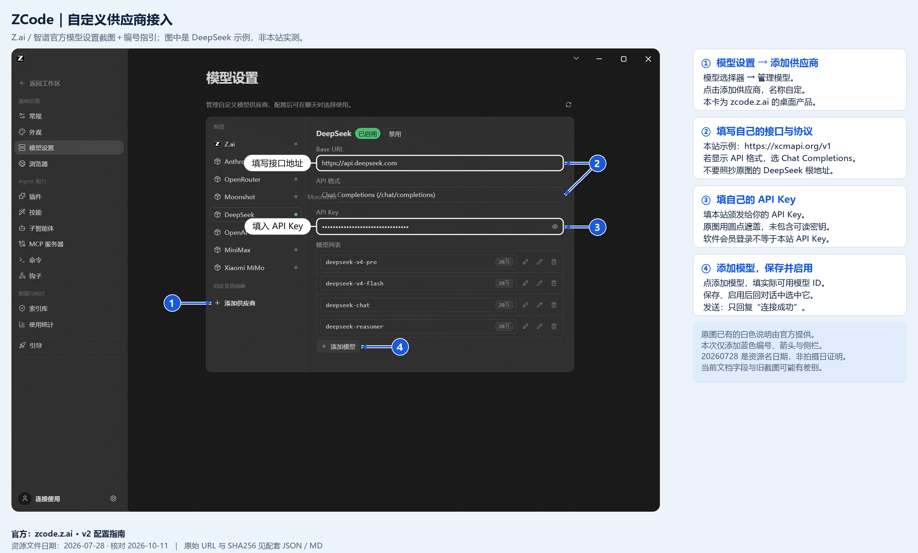Test connection for deepseek-reasoner
918x553 pixels.
[525, 326]
